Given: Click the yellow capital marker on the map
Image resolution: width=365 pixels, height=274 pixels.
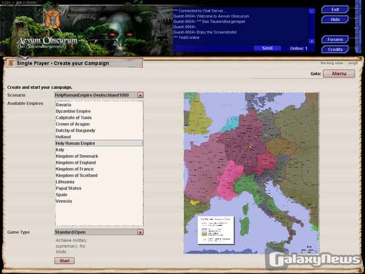Looking at the screenshot, I should pyautogui.click(x=250, y=147).
